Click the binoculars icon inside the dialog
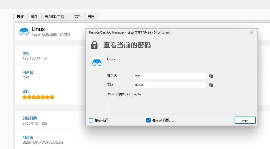This screenshot has height=149, width=270. [97, 62]
